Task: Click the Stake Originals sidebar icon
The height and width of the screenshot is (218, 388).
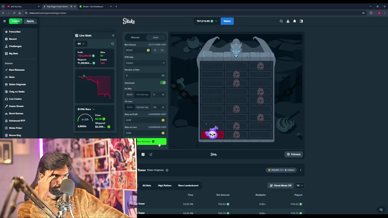Action: click(6, 84)
